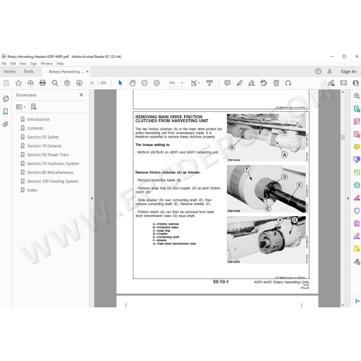Go to next page arrow

pyautogui.click(x=79, y=83)
